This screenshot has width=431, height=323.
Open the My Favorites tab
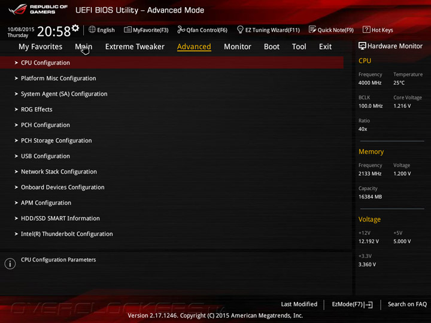41,47
